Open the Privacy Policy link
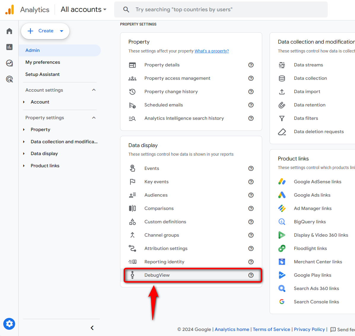 click(309, 329)
